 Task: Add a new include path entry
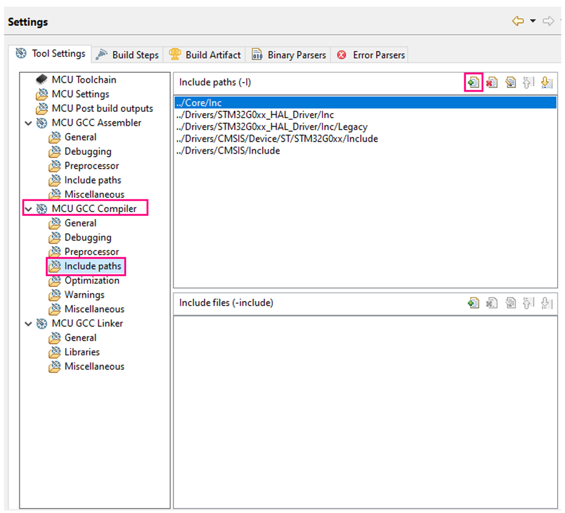pyautogui.click(x=473, y=82)
